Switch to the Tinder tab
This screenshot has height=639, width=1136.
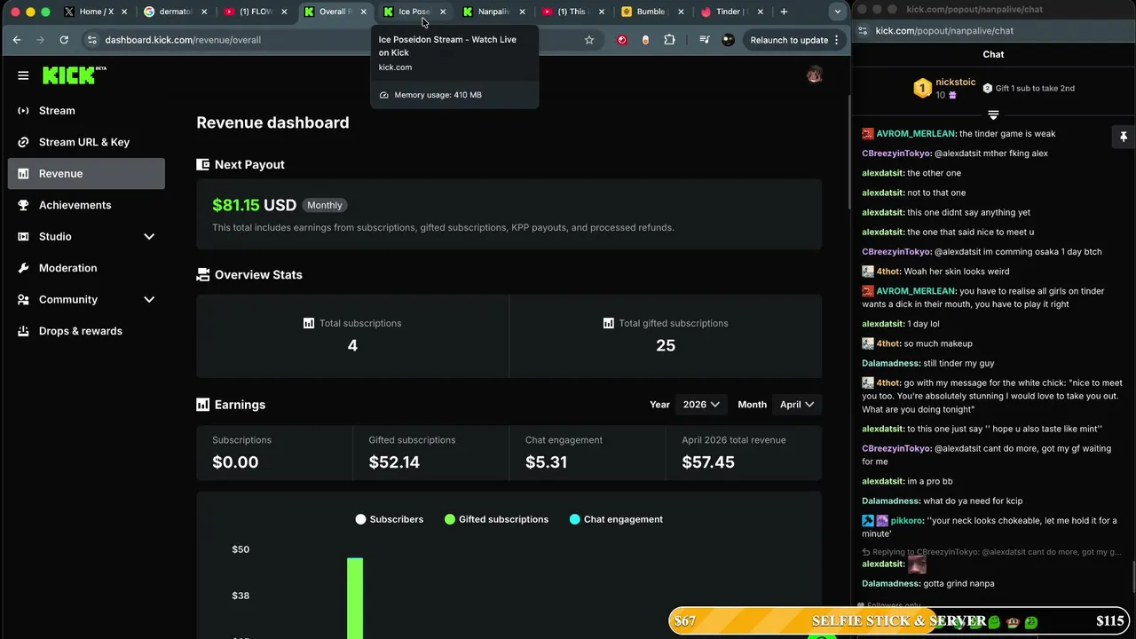[x=730, y=12]
